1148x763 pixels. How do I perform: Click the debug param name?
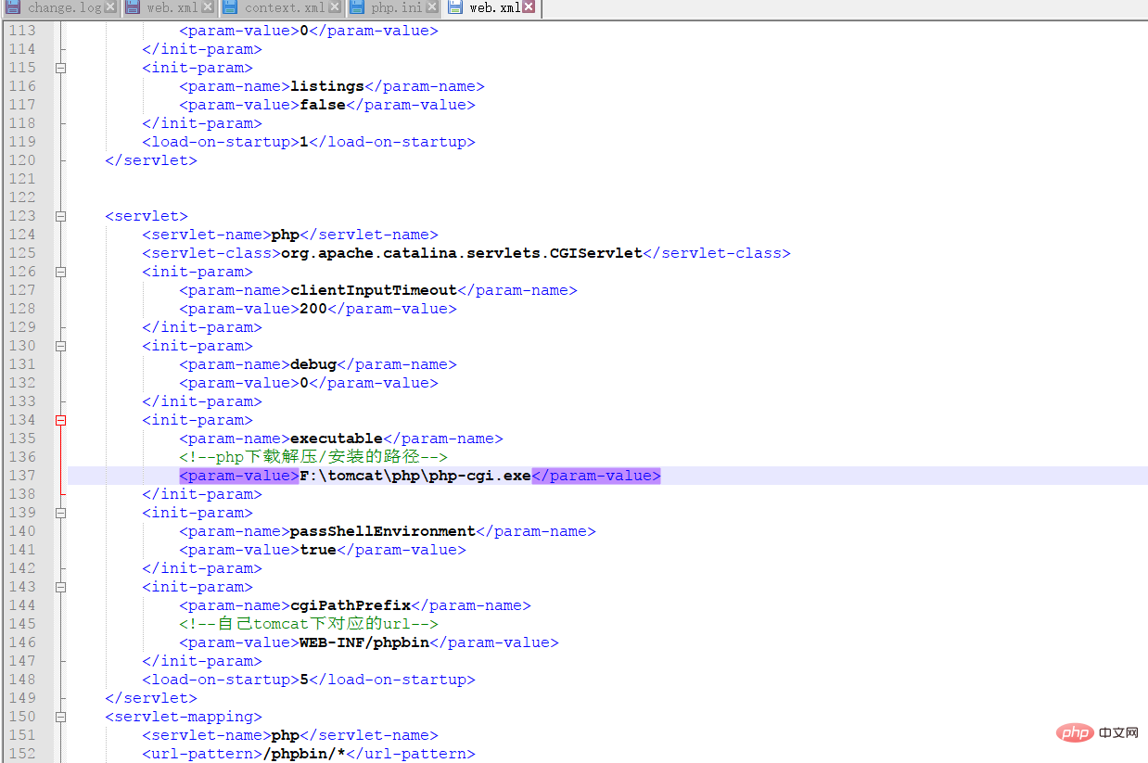click(313, 364)
